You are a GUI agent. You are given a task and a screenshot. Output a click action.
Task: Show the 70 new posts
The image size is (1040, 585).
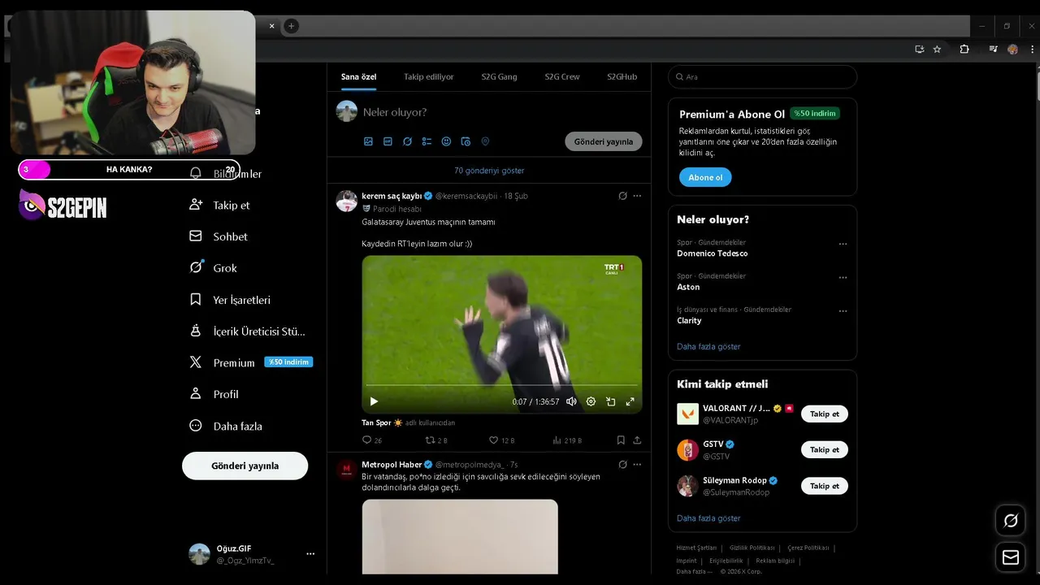[489, 171]
